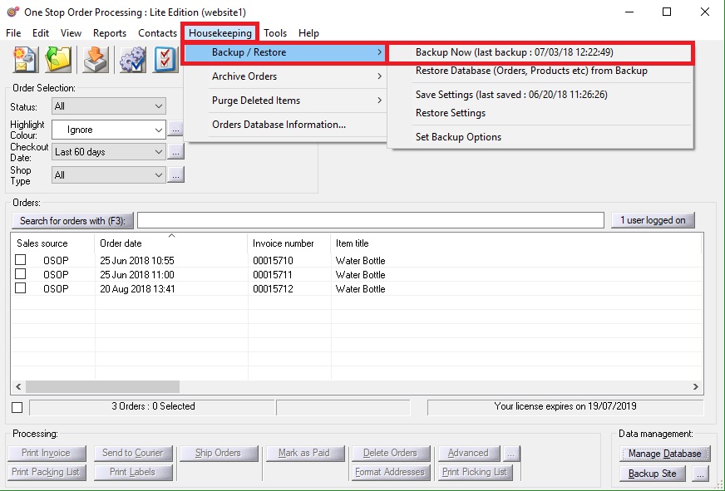Click the Advanced button
The width and height of the screenshot is (725, 491).
click(468, 453)
